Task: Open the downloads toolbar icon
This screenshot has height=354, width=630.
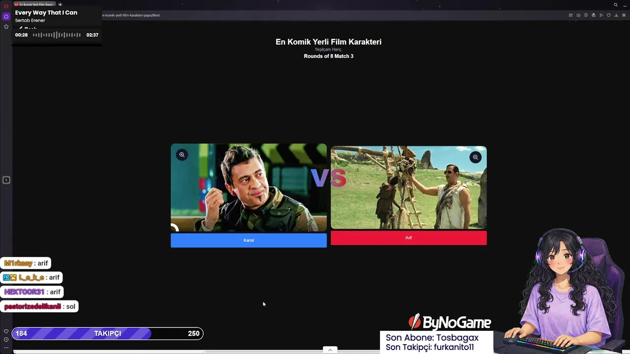Action: (616, 15)
